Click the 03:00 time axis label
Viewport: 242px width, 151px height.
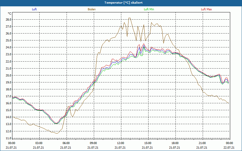(39, 143)
